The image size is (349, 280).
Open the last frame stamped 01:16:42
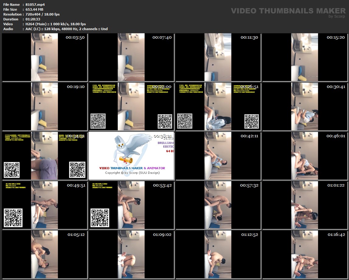(x=305, y=254)
